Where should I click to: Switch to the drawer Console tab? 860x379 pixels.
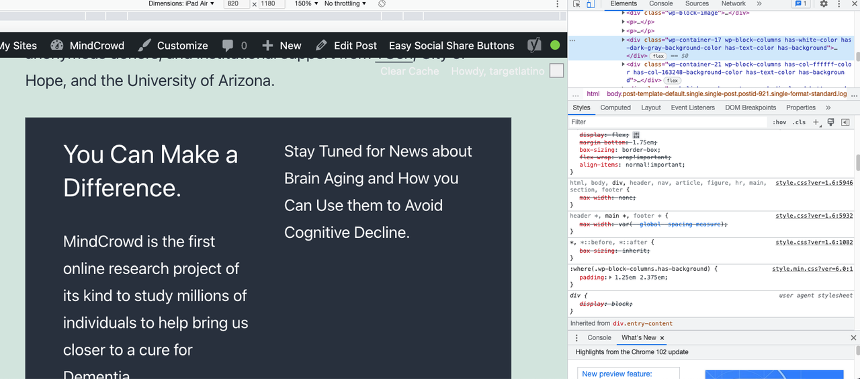599,338
